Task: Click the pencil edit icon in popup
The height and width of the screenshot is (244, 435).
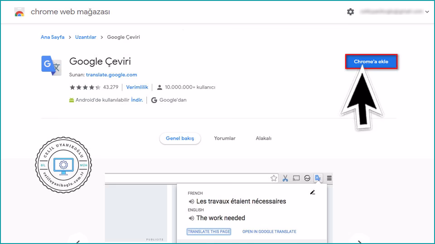Action: 312,192
